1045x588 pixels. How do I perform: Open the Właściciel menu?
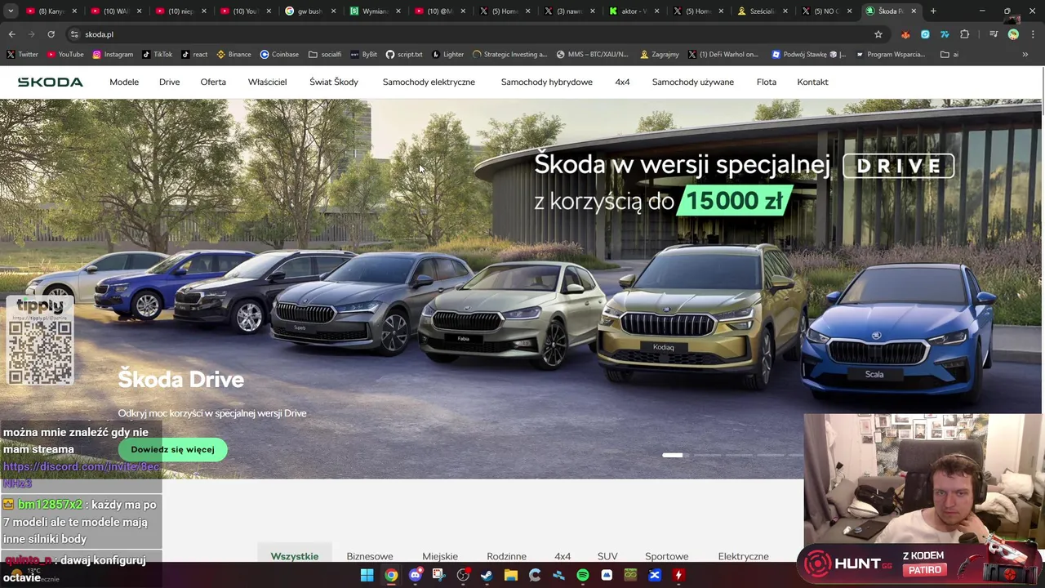tap(267, 82)
